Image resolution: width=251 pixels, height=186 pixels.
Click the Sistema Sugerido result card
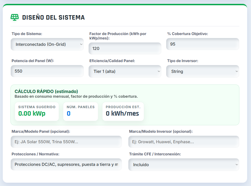tap(37, 111)
